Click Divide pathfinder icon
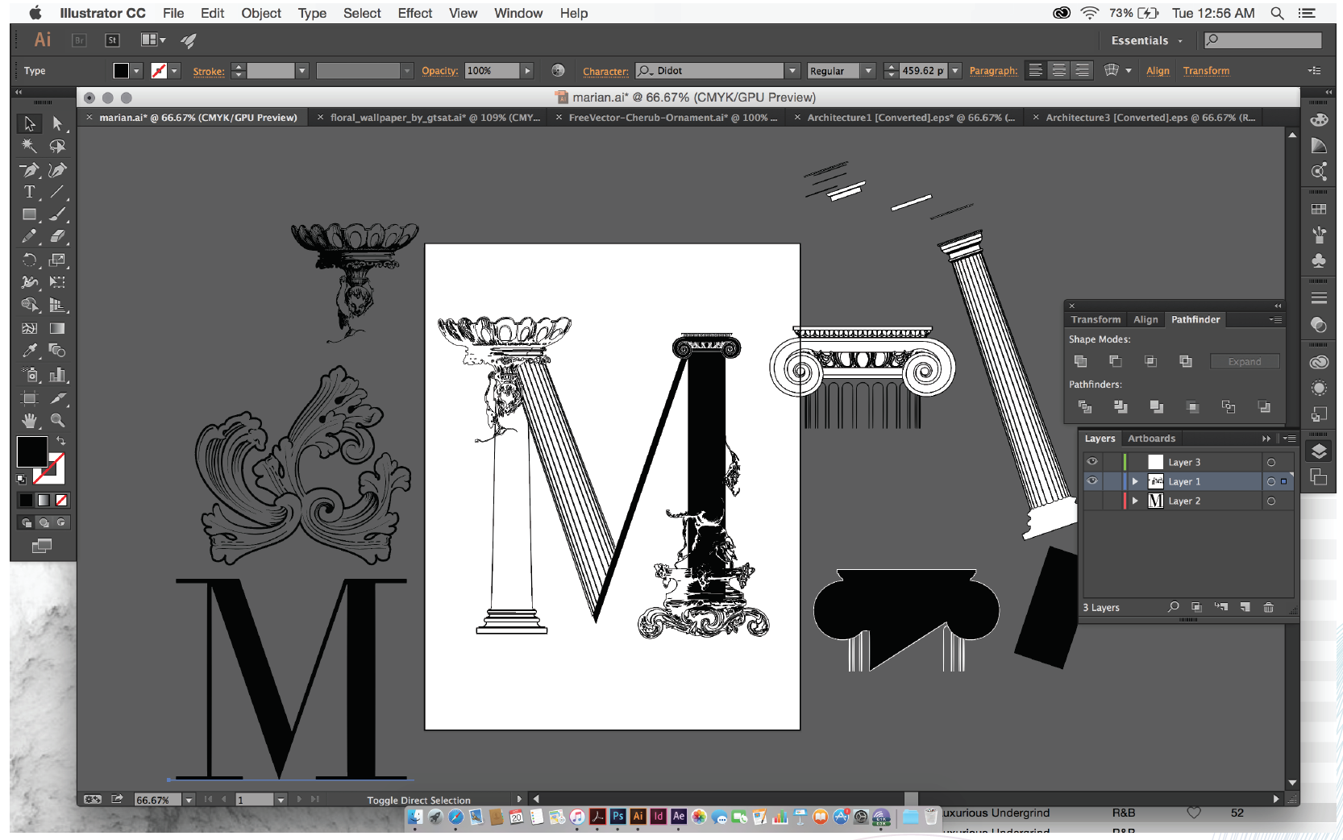The height and width of the screenshot is (840, 1343). [x=1085, y=407]
